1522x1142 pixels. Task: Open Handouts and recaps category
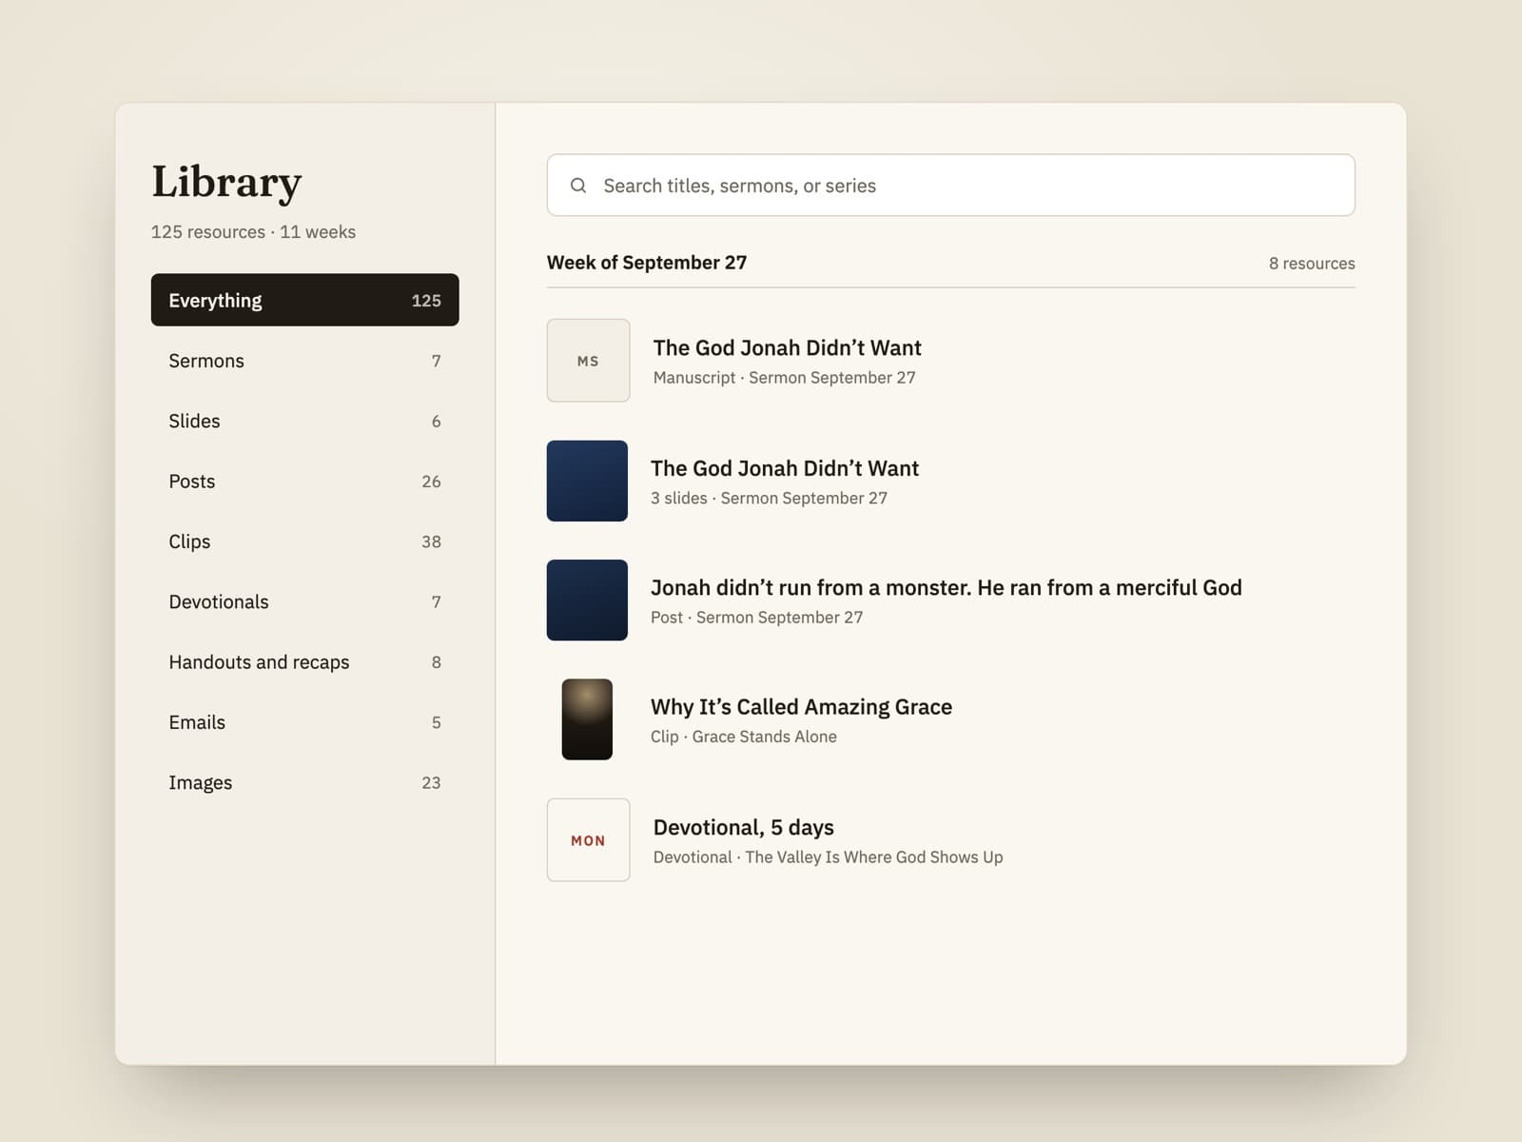click(304, 661)
